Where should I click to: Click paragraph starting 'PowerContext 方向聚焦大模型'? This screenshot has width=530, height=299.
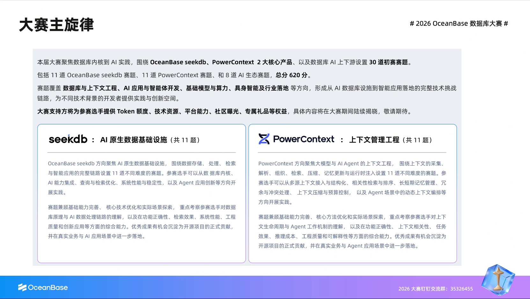tap(352, 183)
